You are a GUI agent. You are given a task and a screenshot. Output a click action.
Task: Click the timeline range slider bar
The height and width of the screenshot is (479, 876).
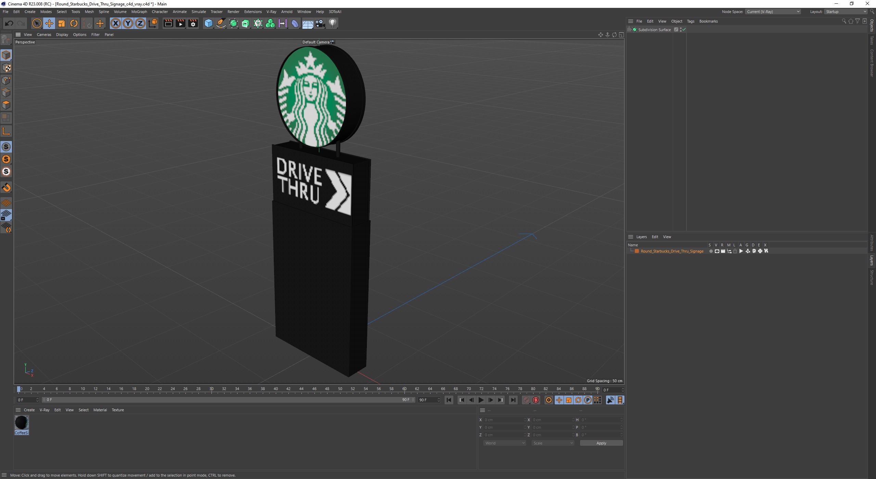point(228,400)
